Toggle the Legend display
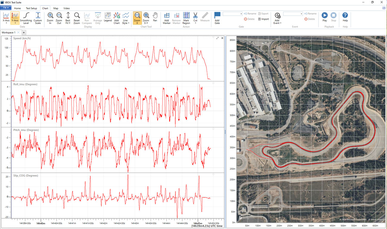Viewport: 387px width, 229px height. [108, 17]
